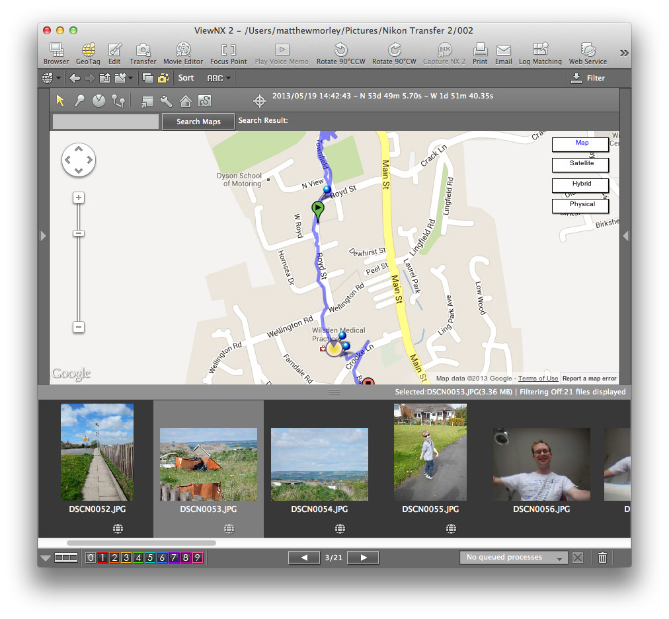This screenshot has width=669, height=619.
Task: Click the crosshair location icon
Action: [259, 102]
